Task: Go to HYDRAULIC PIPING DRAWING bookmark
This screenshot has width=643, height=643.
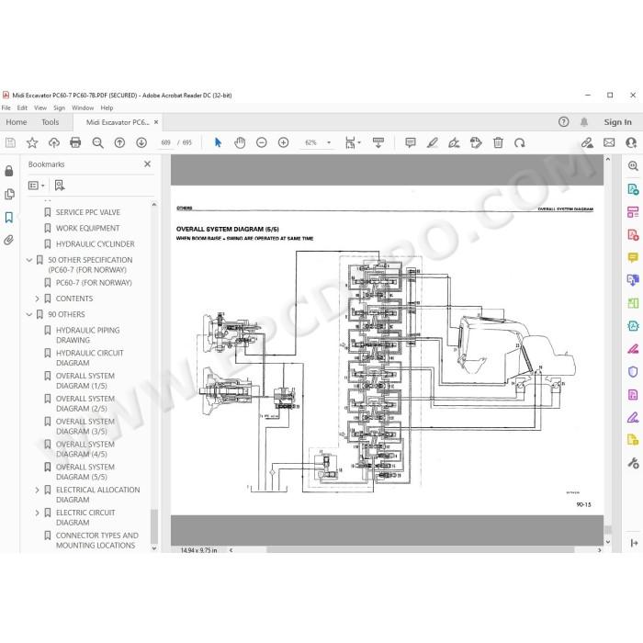Action: (x=88, y=335)
